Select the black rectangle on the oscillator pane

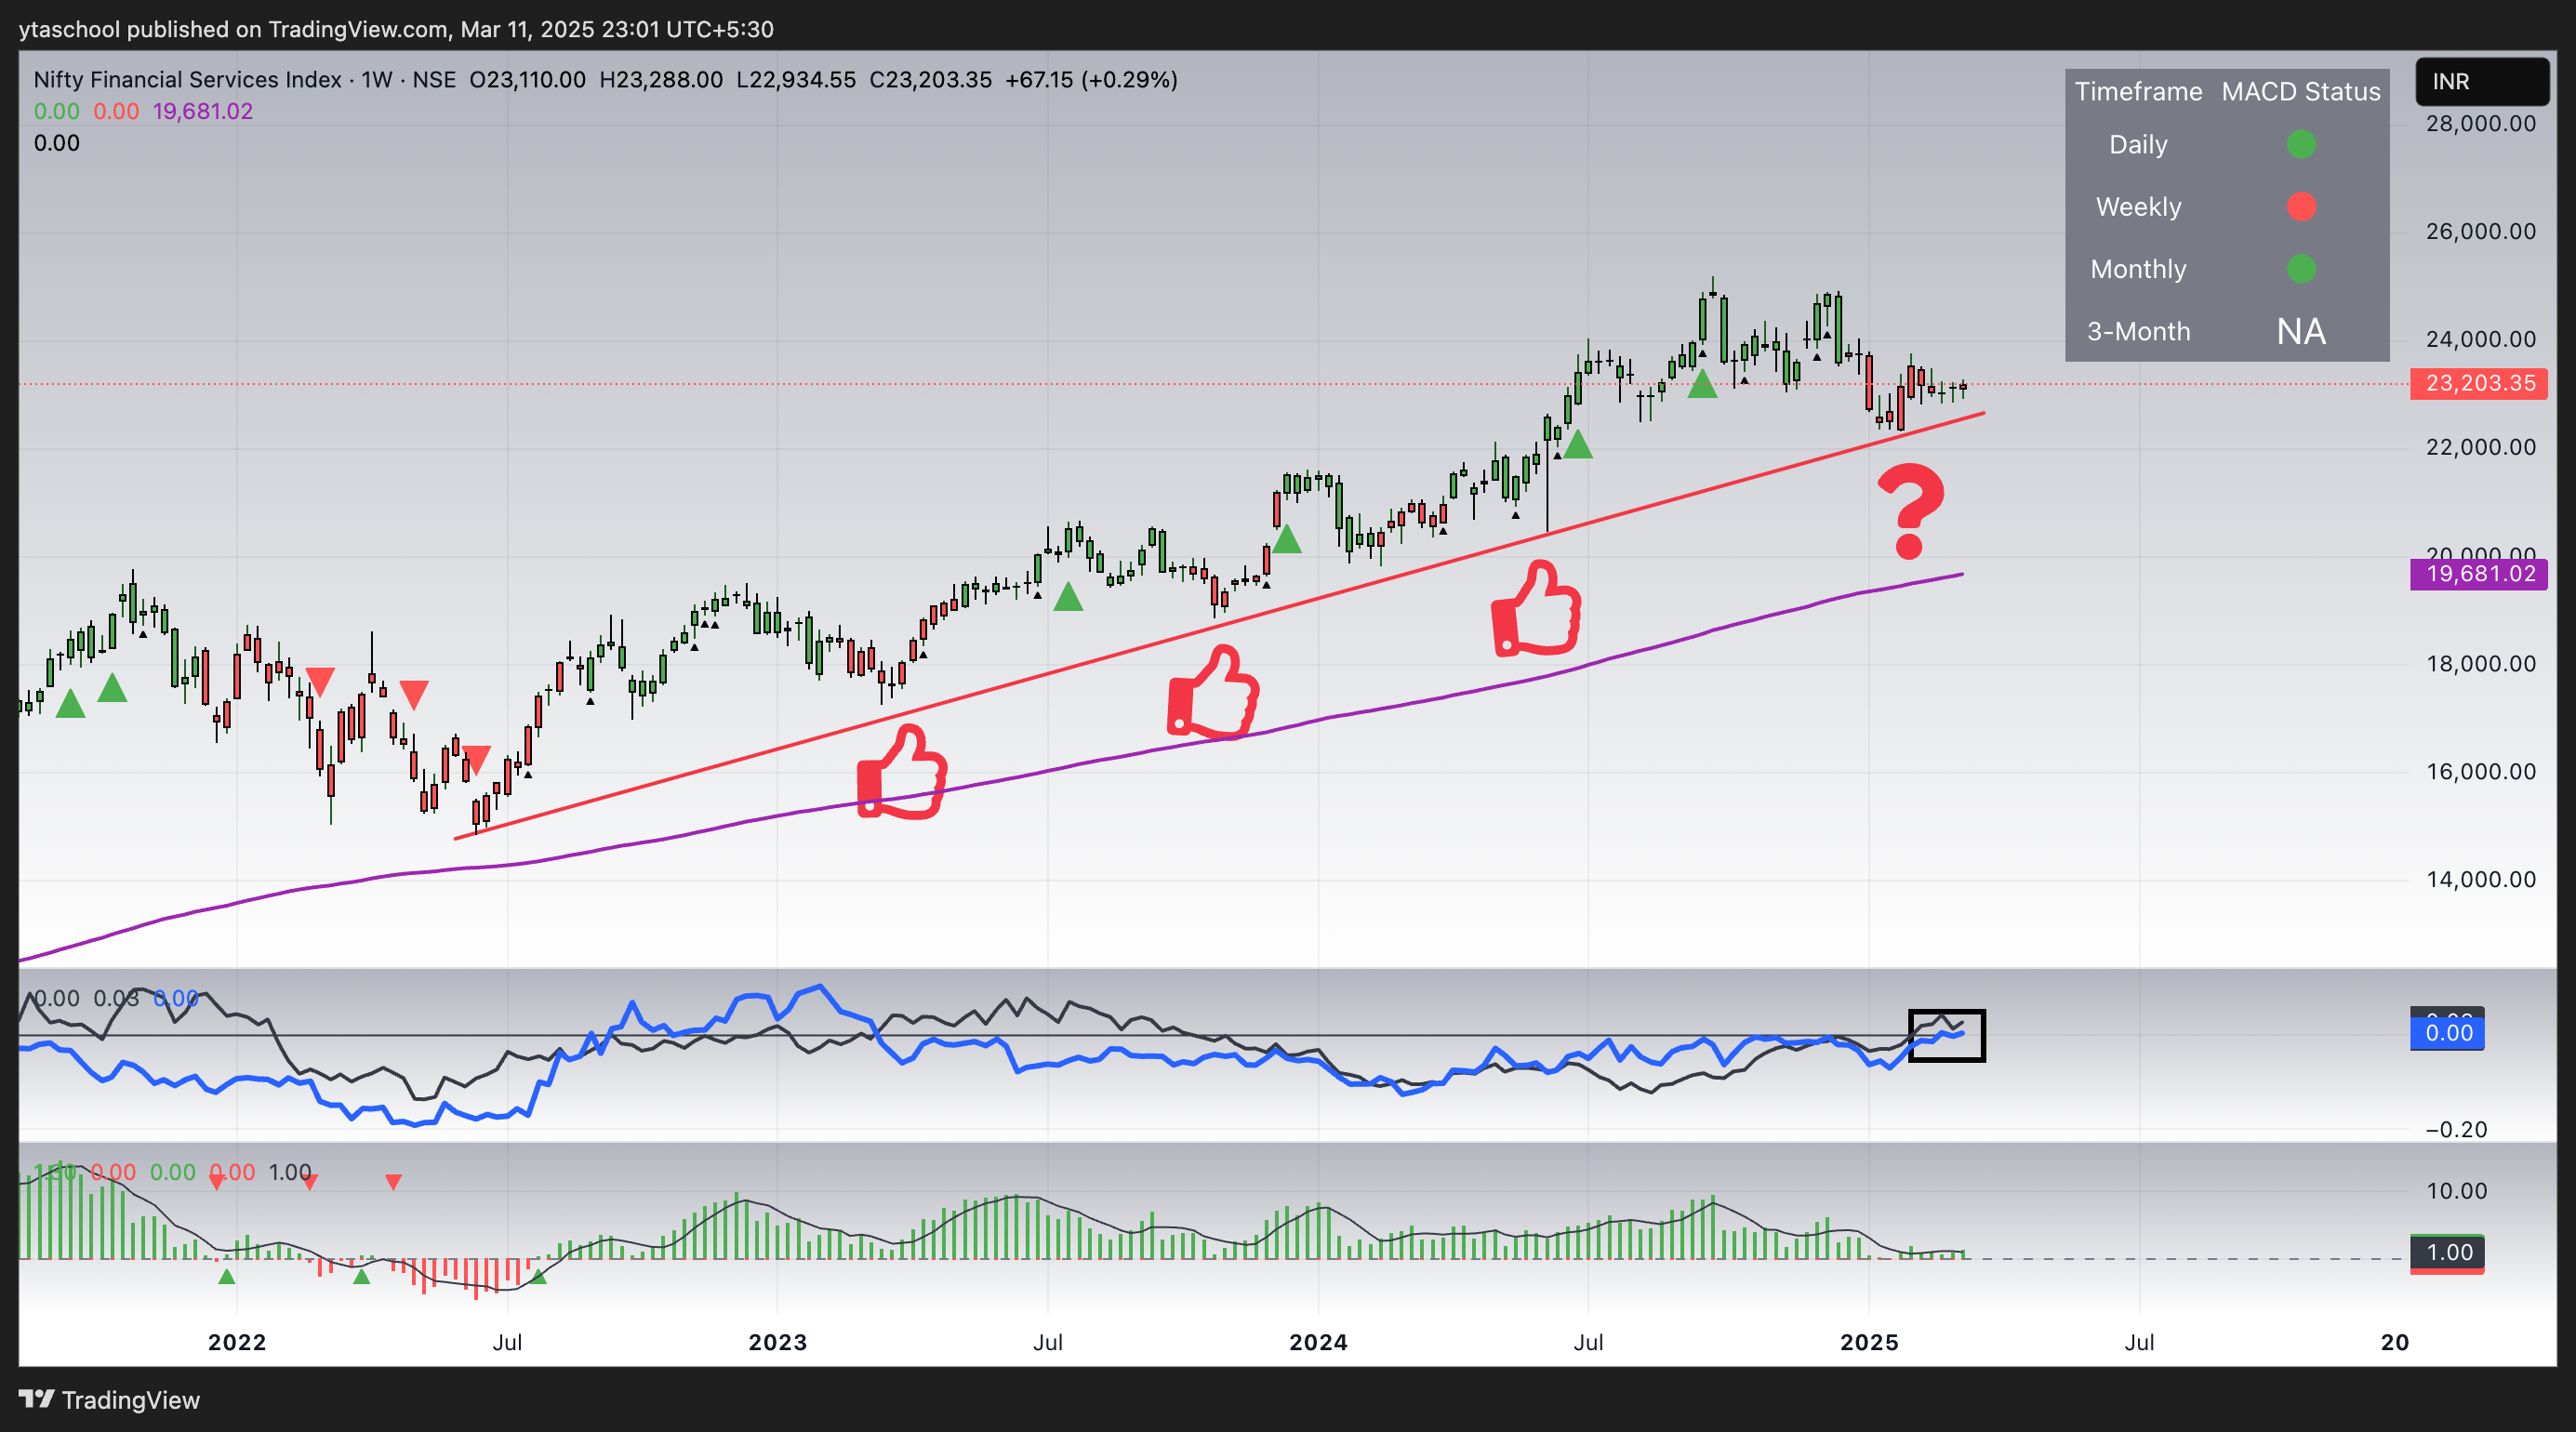[1946, 1035]
